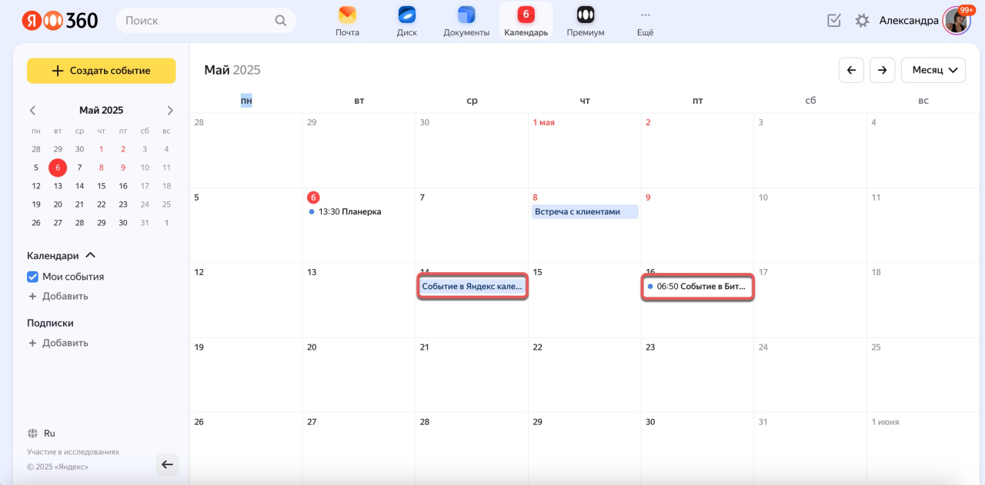Click the Создать событие button
985x485 pixels.
tap(101, 71)
